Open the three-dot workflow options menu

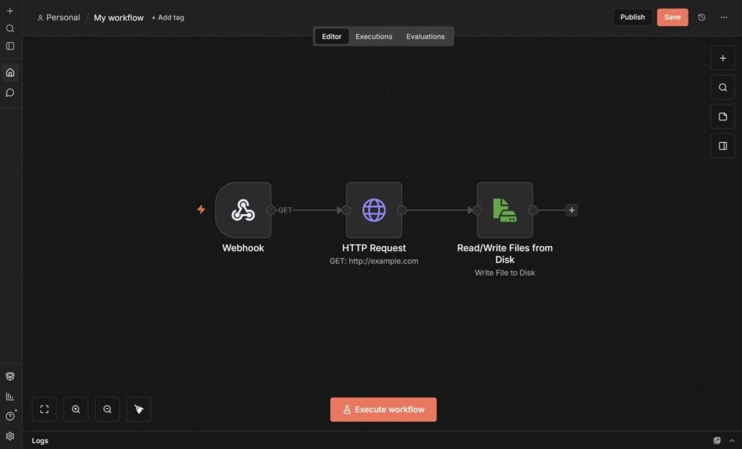click(724, 17)
